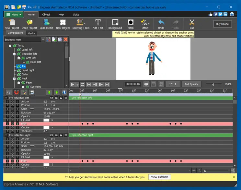Collapse Eye reflection right properties
The width and height of the screenshot is (241, 190).
click(6, 135)
